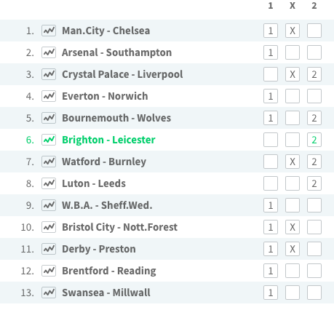
Task: Show chart icon for Derby - Preston
Action: (49, 249)
